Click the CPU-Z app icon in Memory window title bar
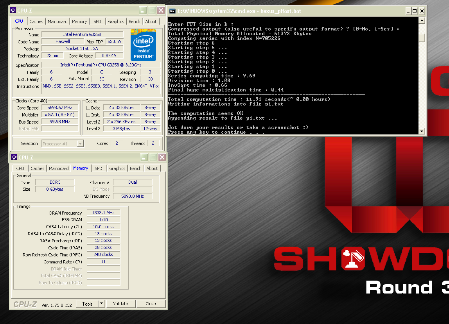The height and width of the screenshot is (324, 449). click(14, 157)
